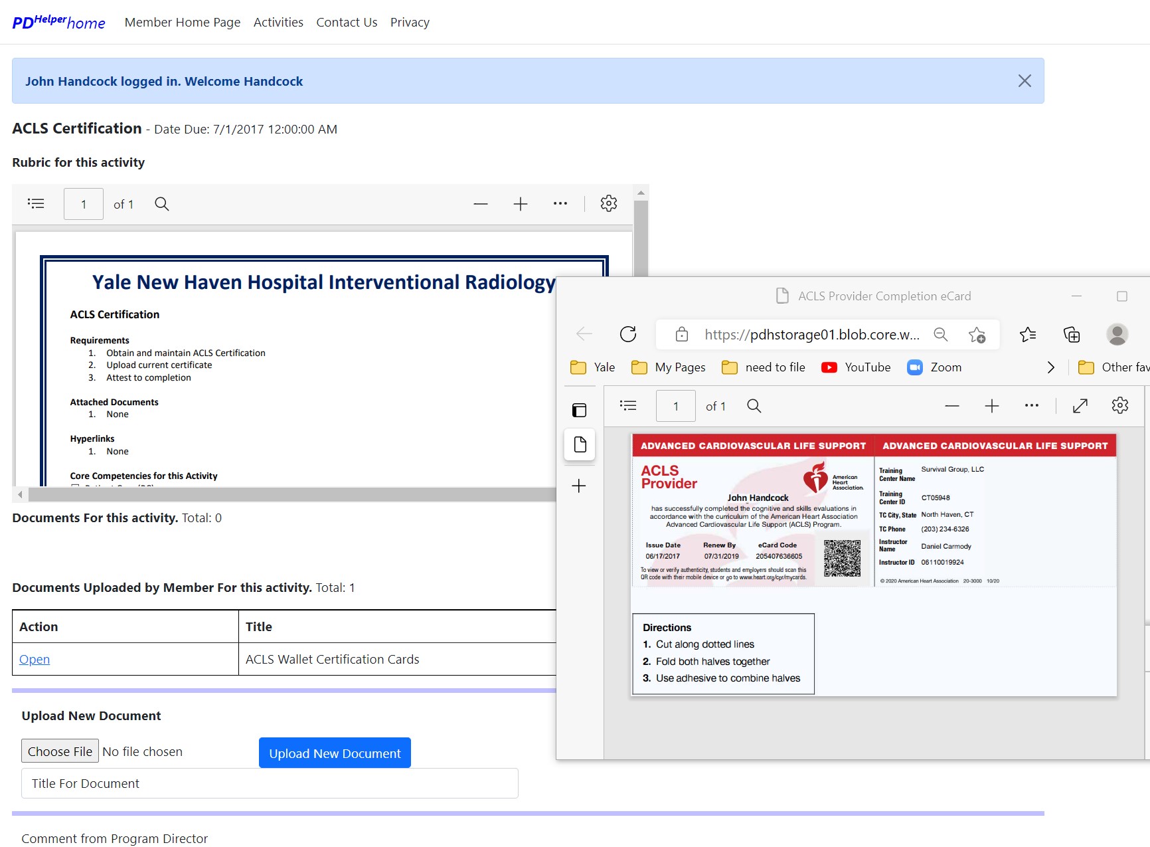The image size is (1150, 847).
Task: Click rubric horizontal scrollbar left arrow
Action: 20,494
